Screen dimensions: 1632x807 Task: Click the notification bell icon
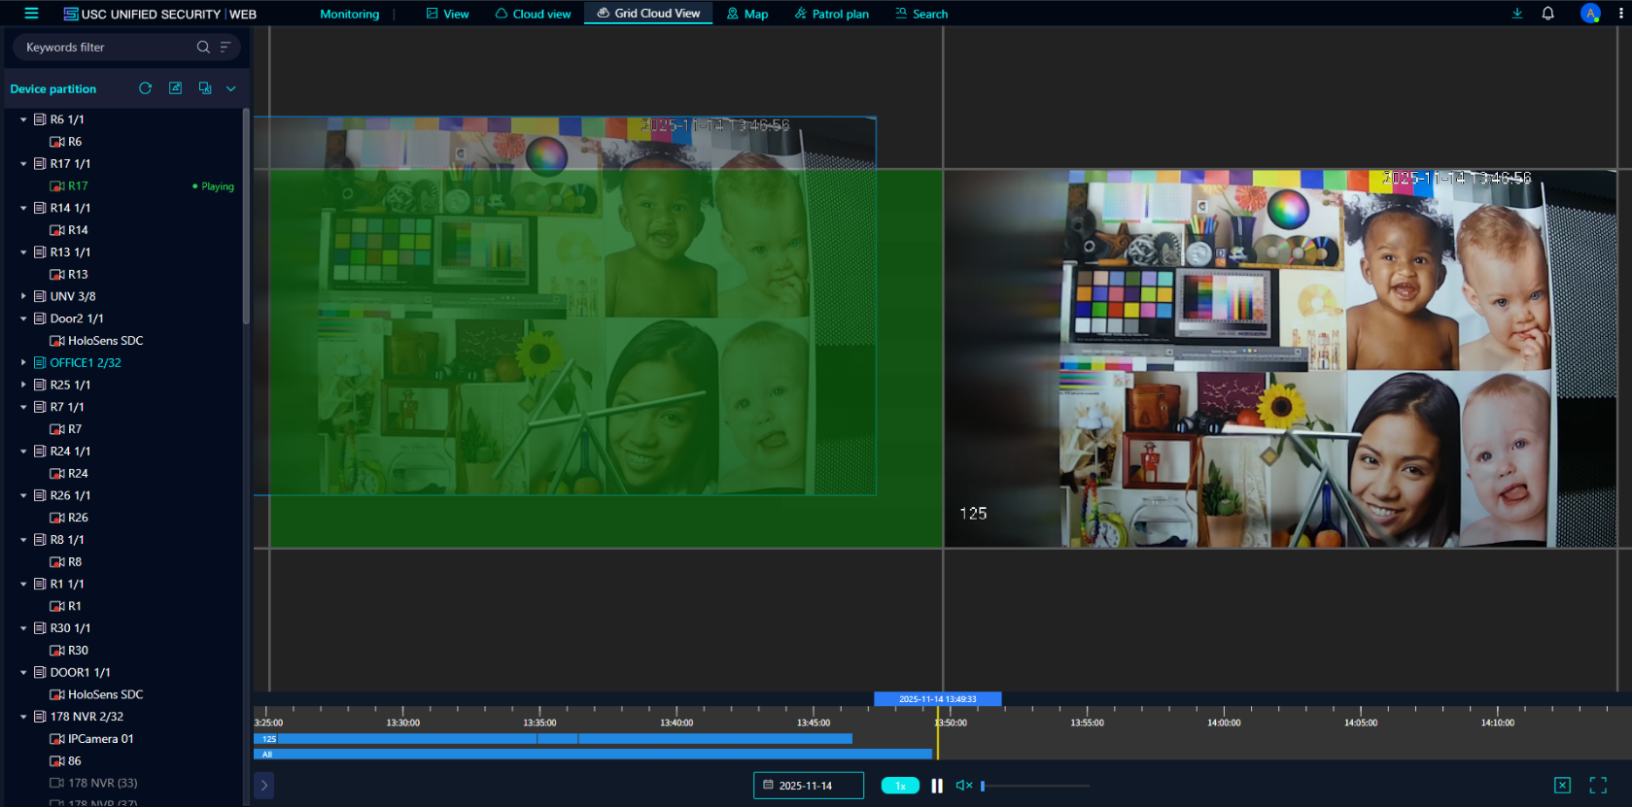pos(1547,14)
